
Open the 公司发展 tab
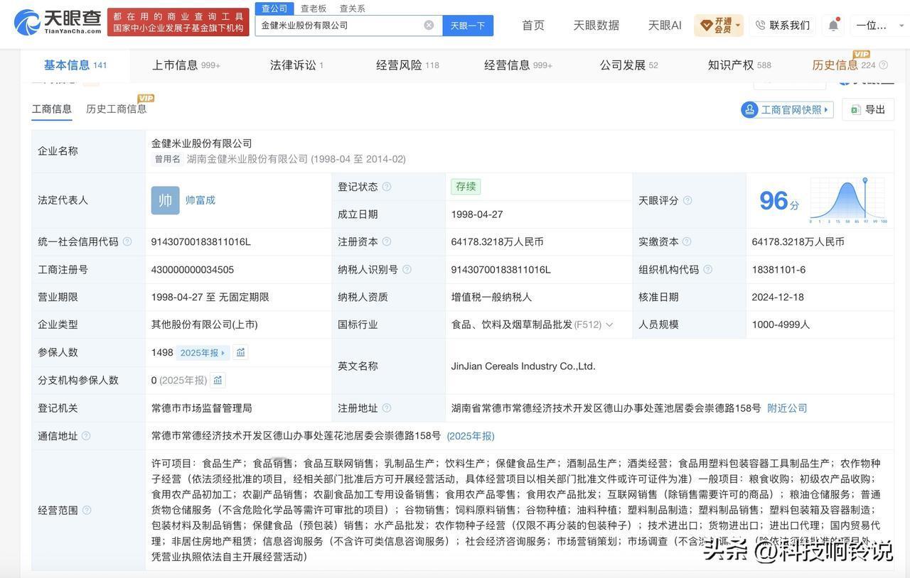pos(629,65)
